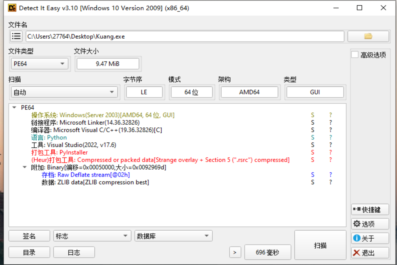Screen dimensions: 397x265
Task: Expand the 数据库 dropdown
Action: [173, 236]
